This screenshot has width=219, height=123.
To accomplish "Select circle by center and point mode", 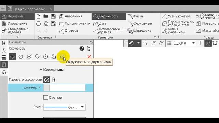I will coord(13,57).
